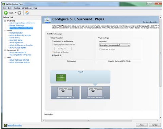
Task: Select Maximize 3D performance radio button
Action: [53, 41]
